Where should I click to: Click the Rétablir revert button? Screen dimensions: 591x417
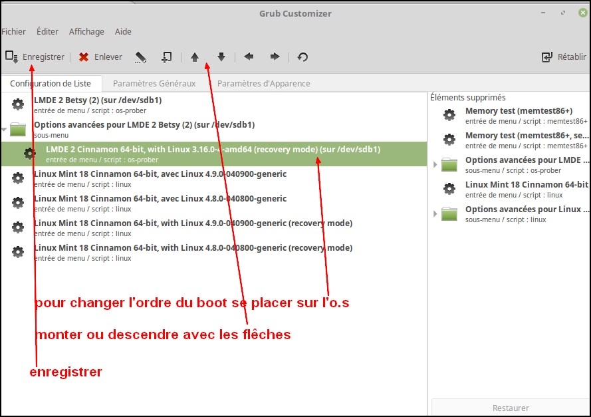coord(564,57)
